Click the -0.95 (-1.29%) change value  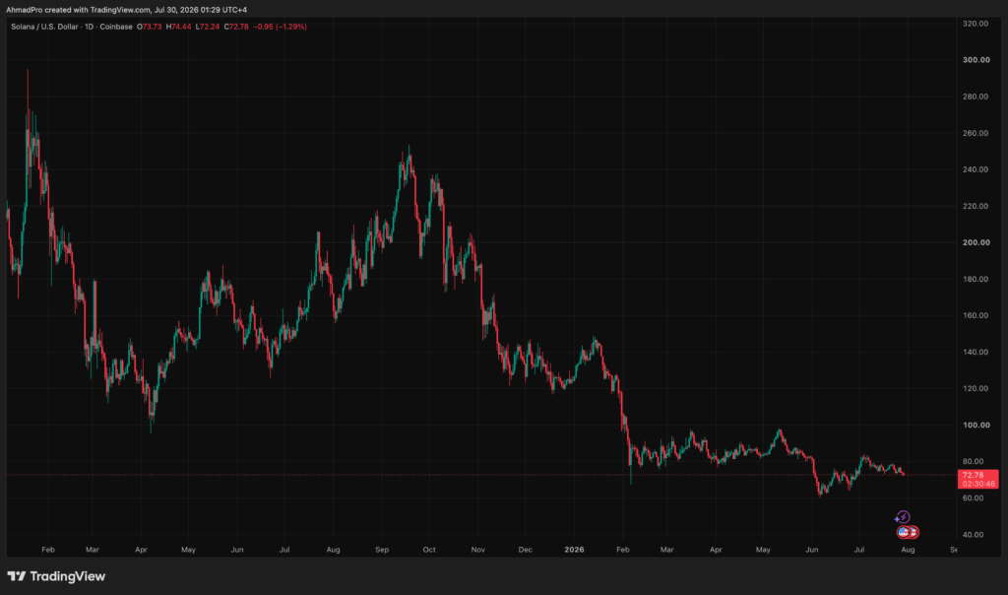click(x=280, y=27)
